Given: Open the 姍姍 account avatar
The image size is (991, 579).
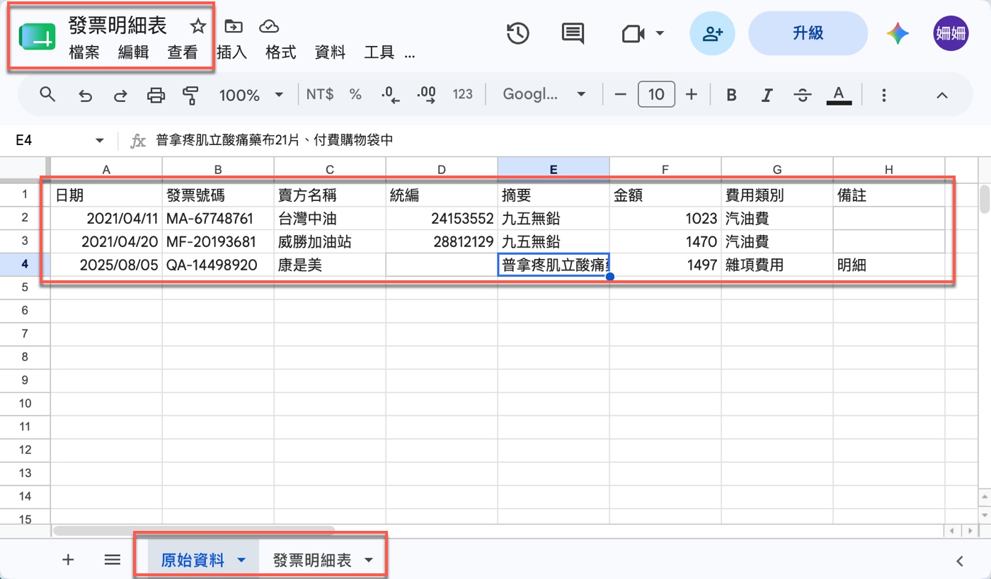Looking at the screenshot, I should (x=951, y=33).
